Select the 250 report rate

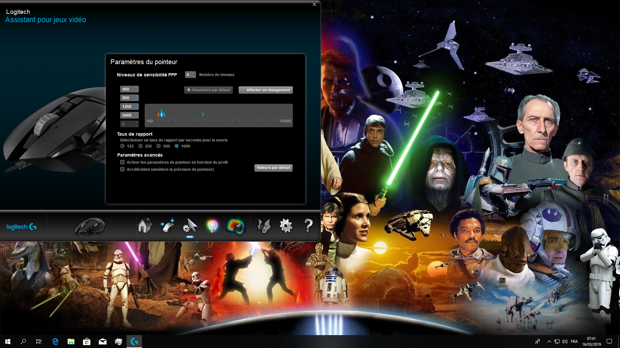tap(140, 146)
